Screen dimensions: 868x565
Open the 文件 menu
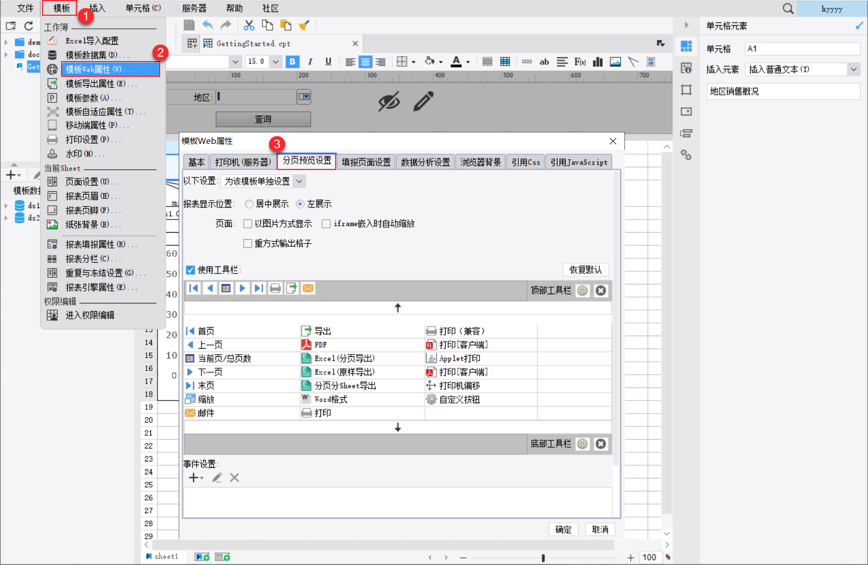coord(25,8)
